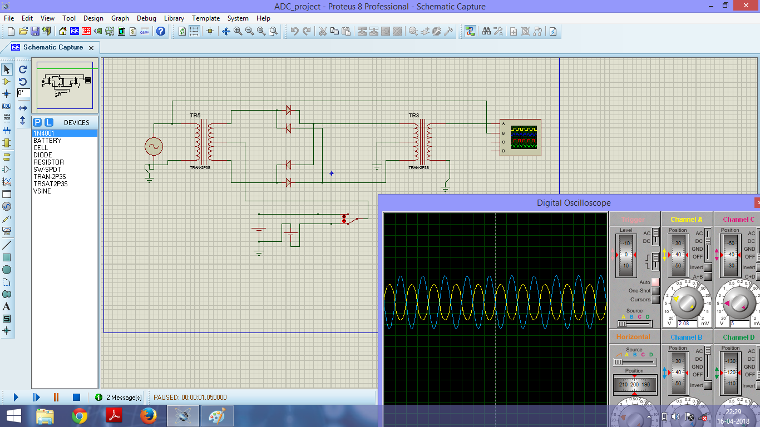The image size is (760, 427).
Task: Toggle grid display icon in toolbar
Action: click(194, 31)
